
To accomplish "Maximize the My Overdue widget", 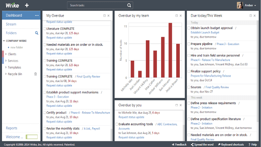I will pos(104,16).
